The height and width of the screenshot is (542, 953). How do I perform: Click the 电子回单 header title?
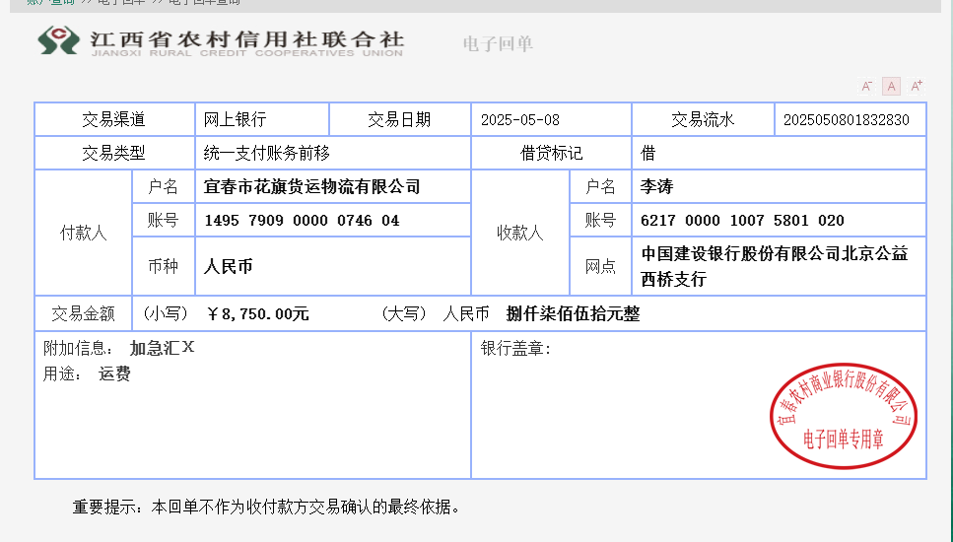point(498,43)
